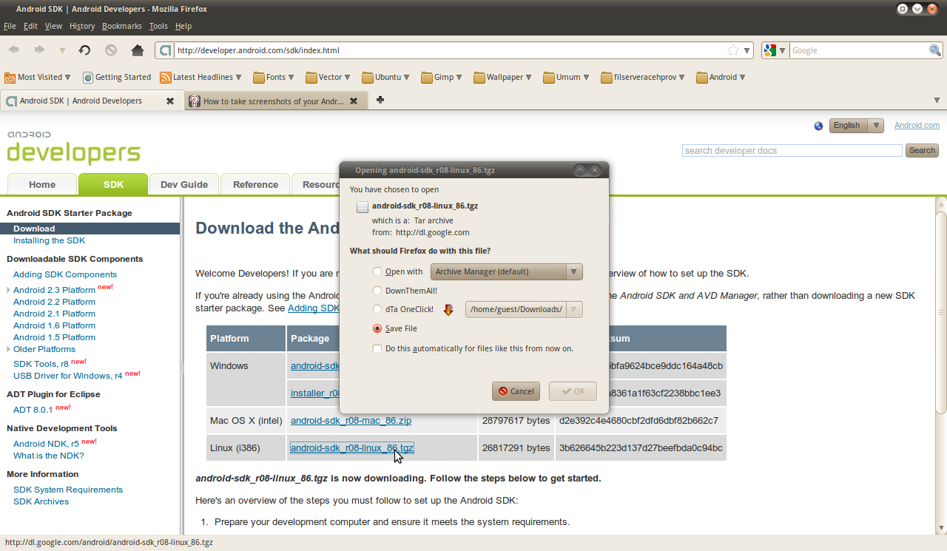Screen dimensions: 947x551
Task: Switch to the Home site tab
Action: tap(42, 185)
